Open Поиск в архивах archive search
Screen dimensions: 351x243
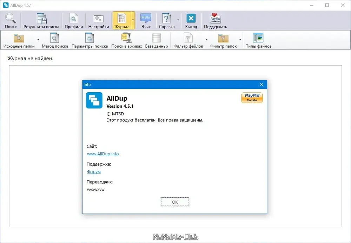pos(126,40)
